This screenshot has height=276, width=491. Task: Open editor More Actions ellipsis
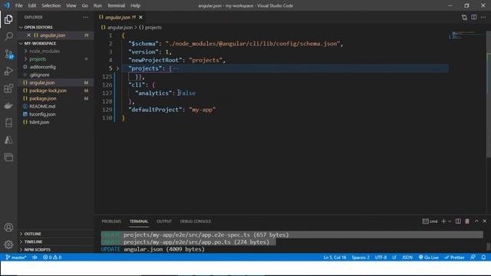(483, 17)
